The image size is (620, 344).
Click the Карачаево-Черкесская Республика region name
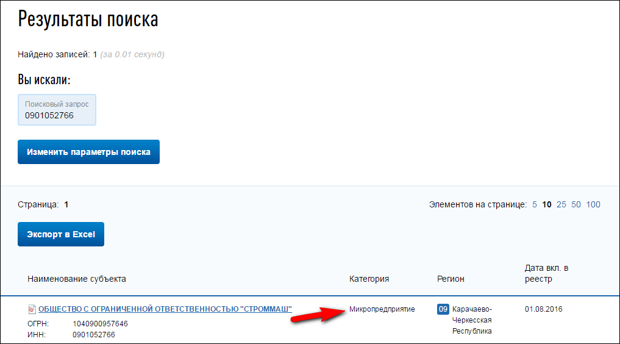coord(472,320)
